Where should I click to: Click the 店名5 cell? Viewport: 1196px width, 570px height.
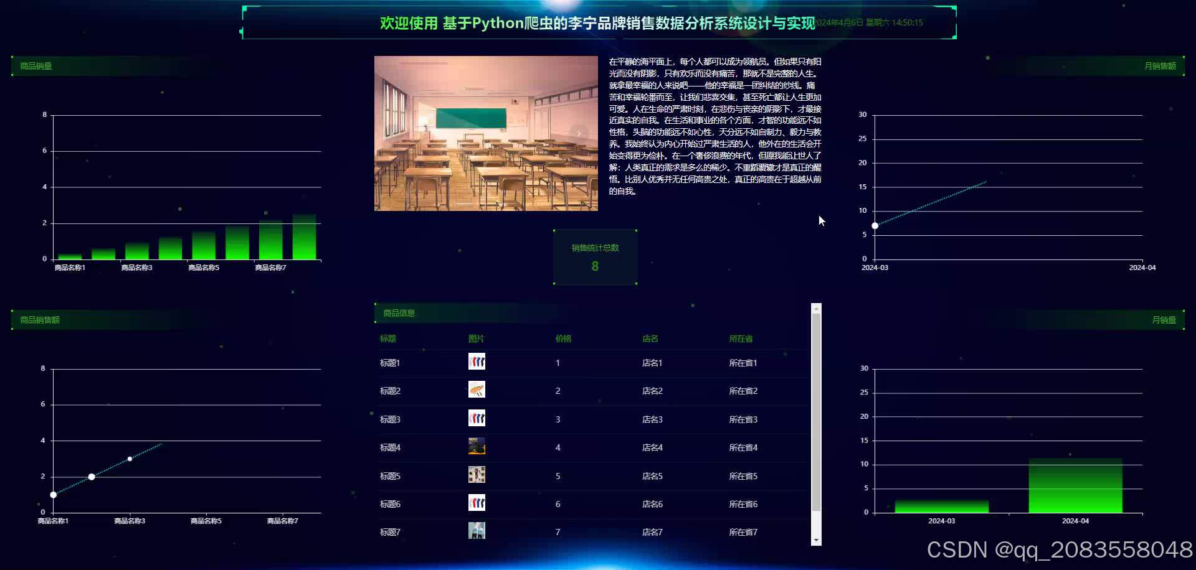tap(652, 476)
